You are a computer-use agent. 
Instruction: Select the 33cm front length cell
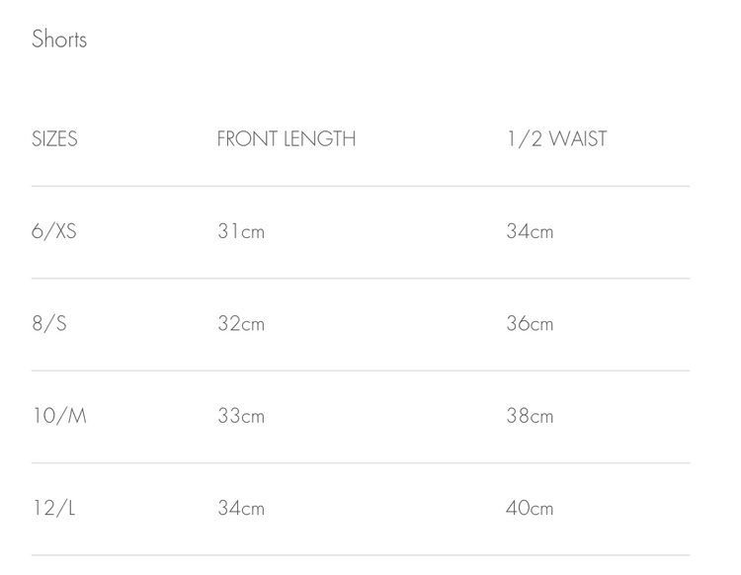point(241,416)
